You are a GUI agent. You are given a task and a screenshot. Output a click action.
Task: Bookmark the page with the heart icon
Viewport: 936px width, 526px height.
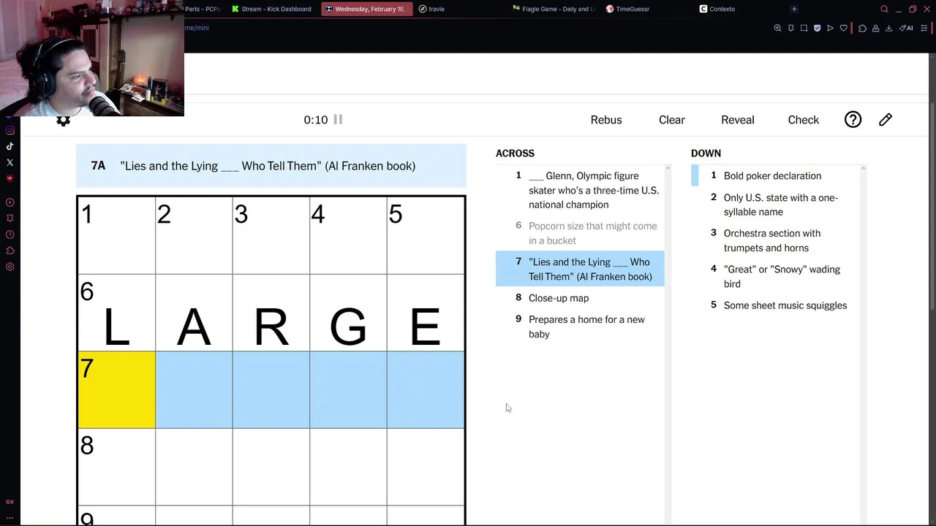pyautogui.click(x=843, y=28)
